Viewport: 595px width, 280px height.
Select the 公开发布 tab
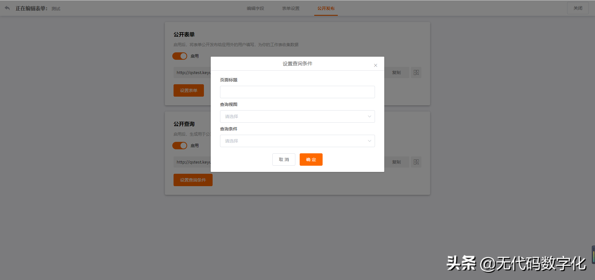point(326,8)
